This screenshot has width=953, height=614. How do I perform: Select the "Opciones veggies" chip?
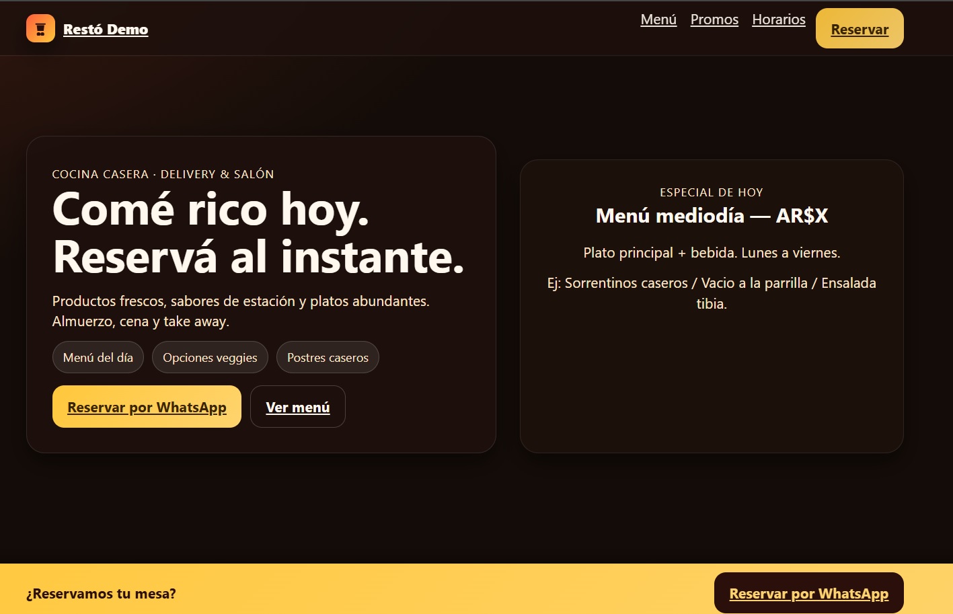(210, 357)
